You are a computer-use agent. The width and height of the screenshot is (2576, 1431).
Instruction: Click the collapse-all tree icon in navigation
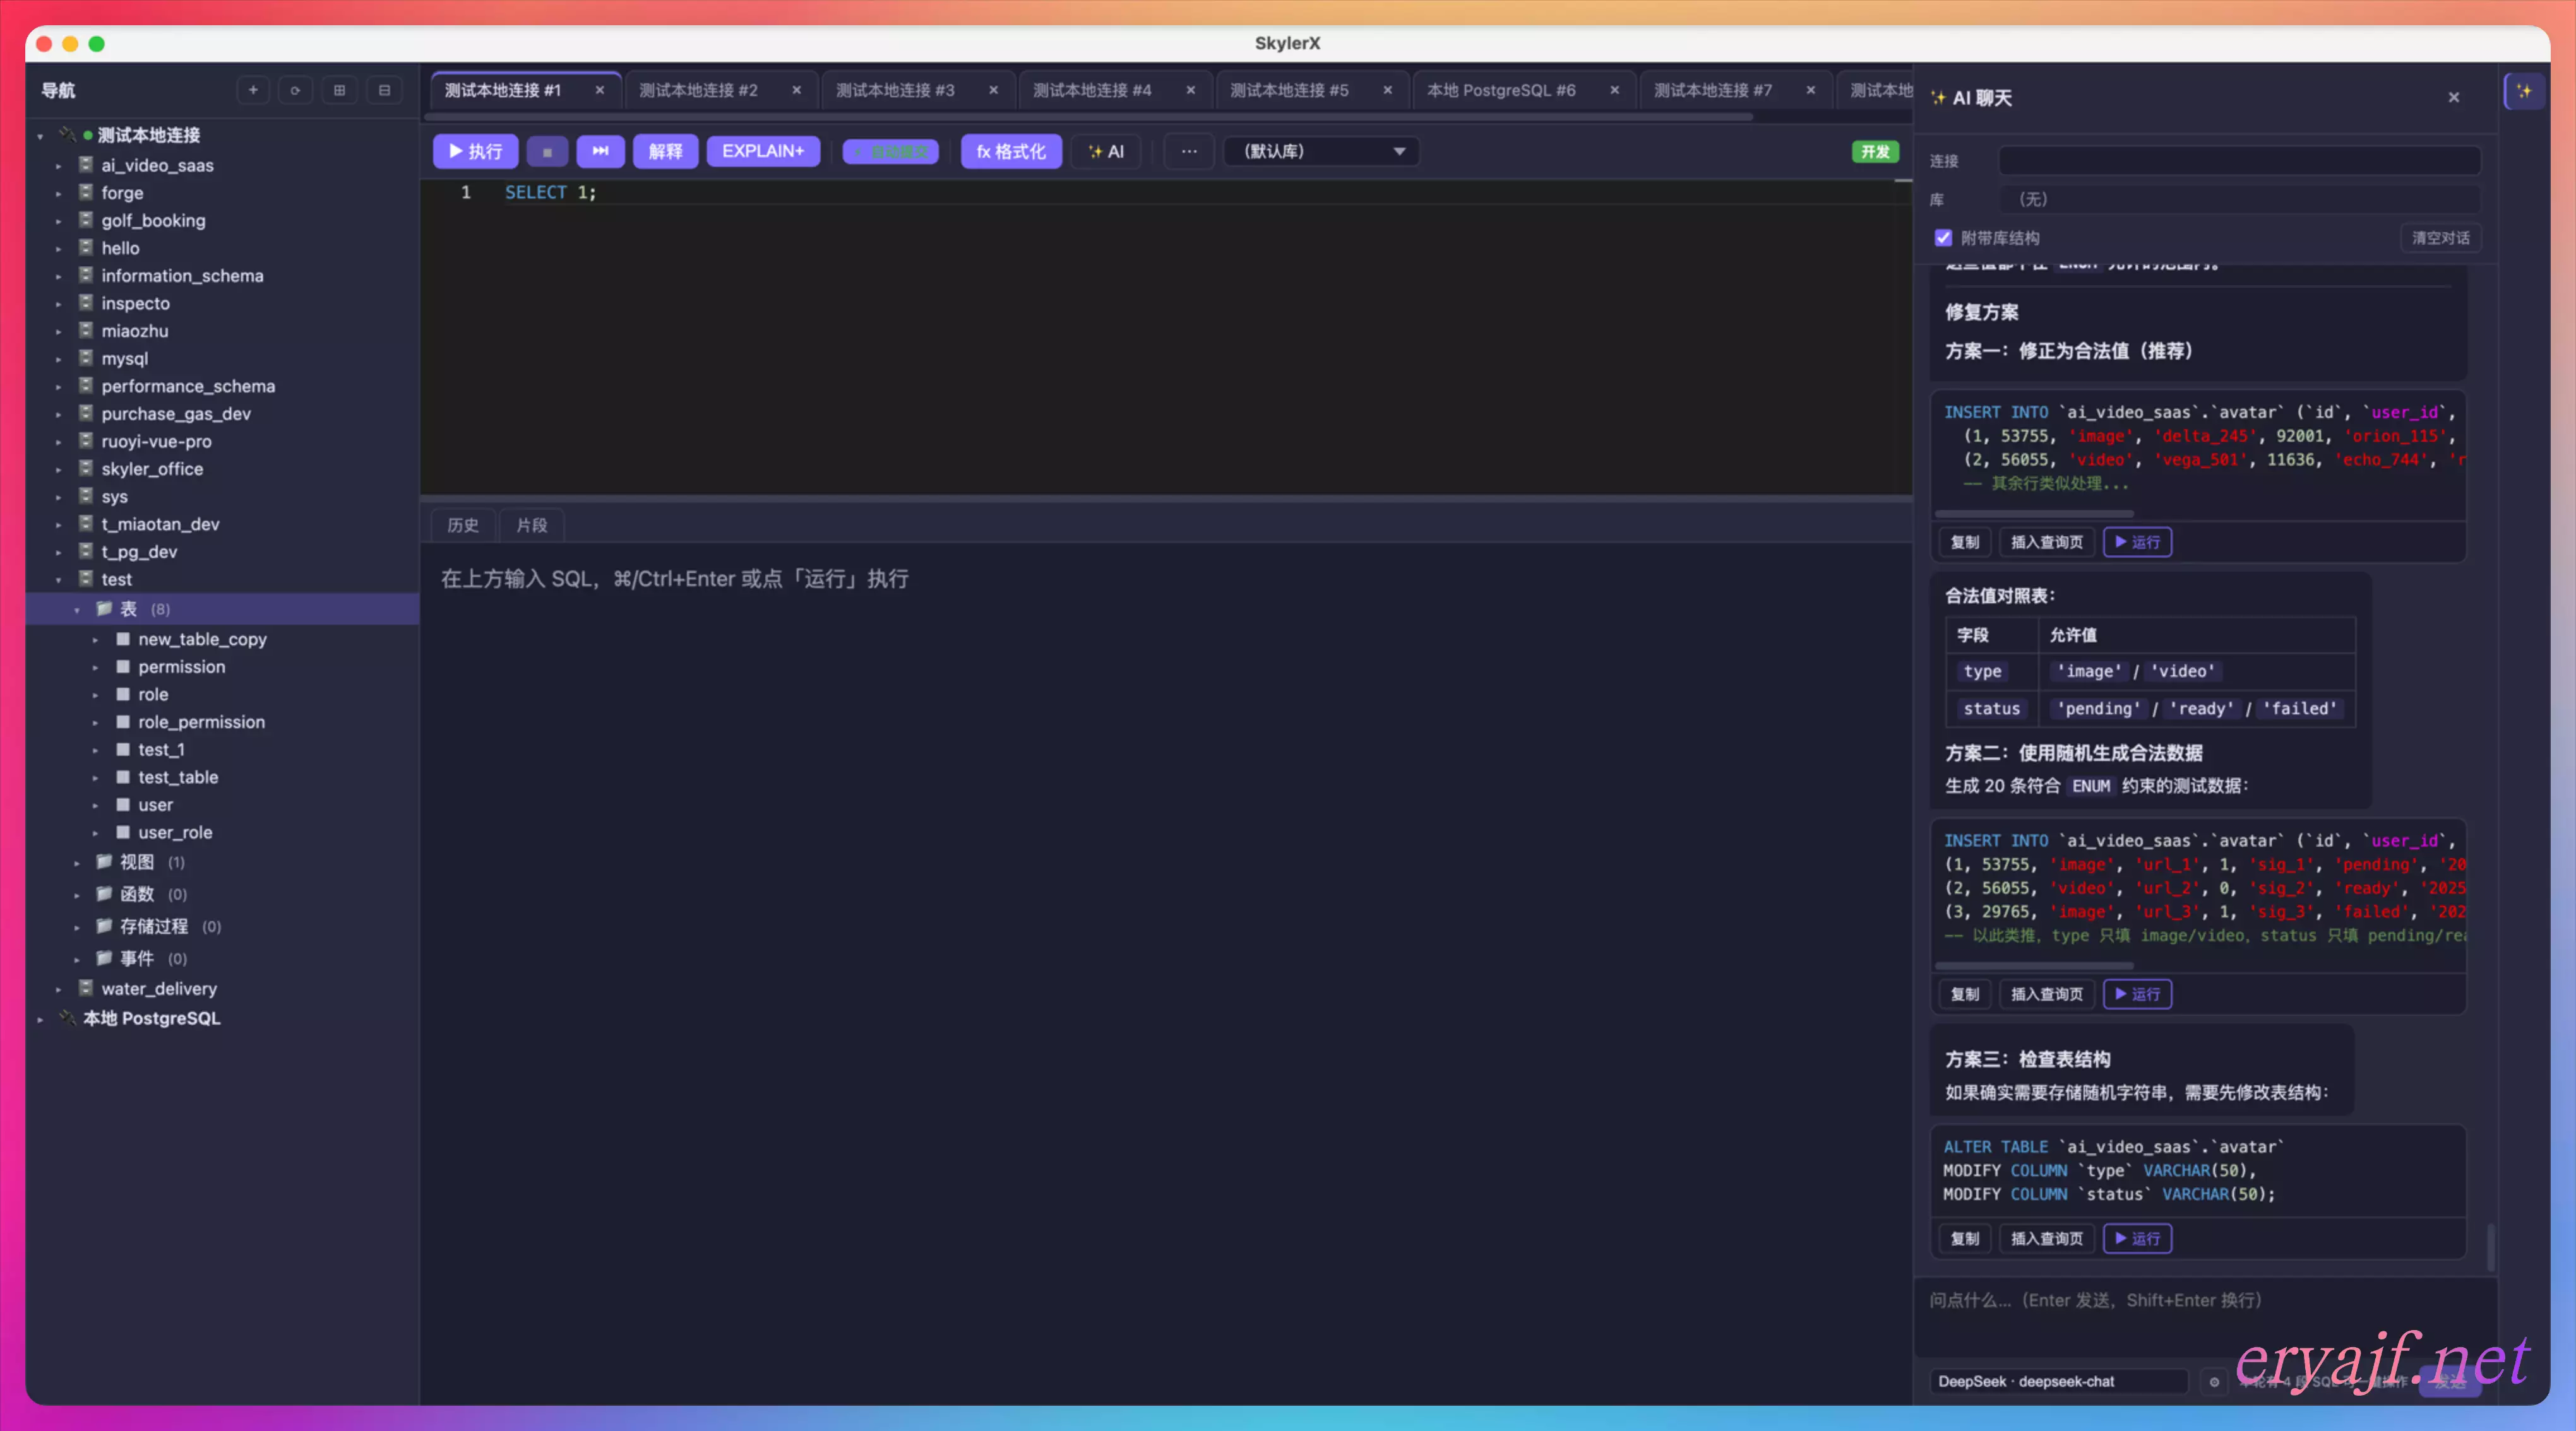tap(384, 90)
